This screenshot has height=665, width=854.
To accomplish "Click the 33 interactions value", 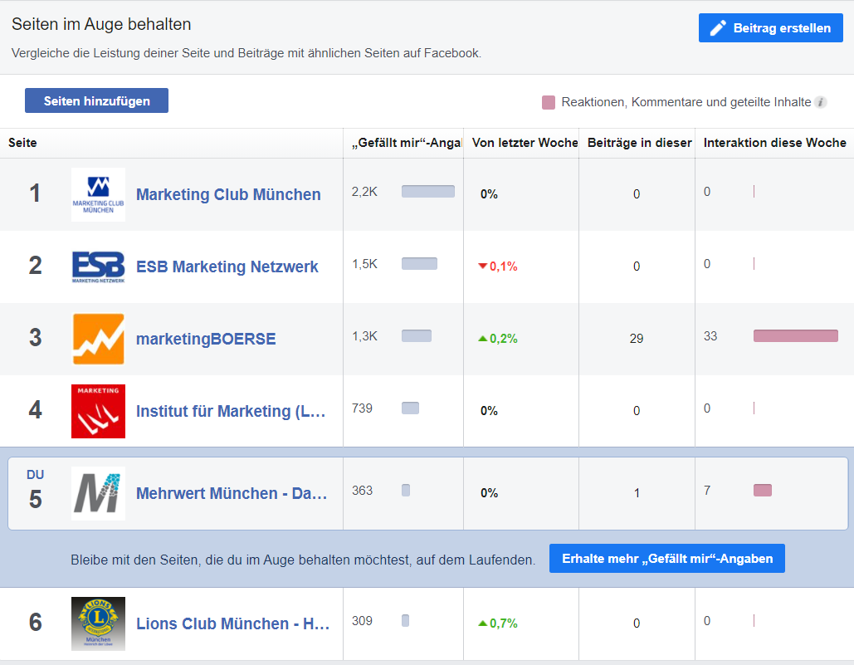I will (710, 336).
